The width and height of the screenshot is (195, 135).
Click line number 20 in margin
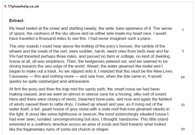(183, 129)
